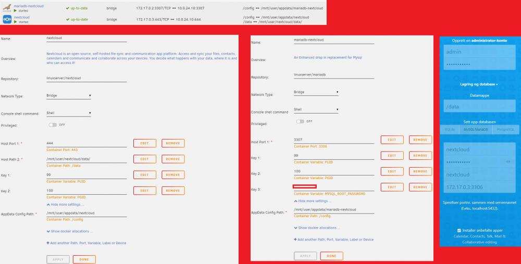Open Console shell command dropdown in nextcloud form
Image resolution: width=521 pixels, height=264 pixels.
69,113
